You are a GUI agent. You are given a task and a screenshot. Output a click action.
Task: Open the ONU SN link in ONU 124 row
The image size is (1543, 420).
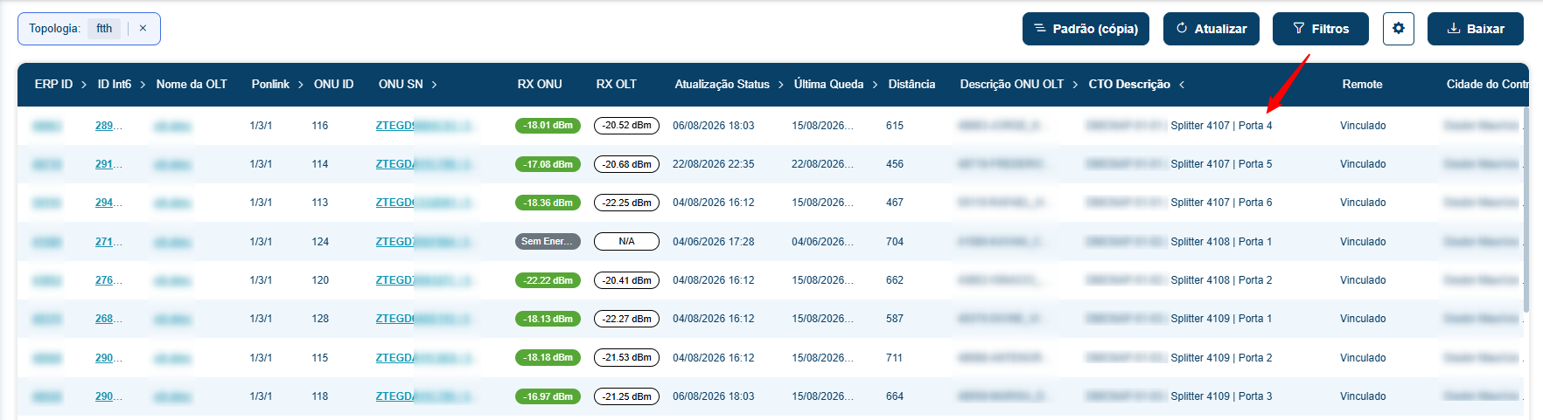(x=424, y=242)
